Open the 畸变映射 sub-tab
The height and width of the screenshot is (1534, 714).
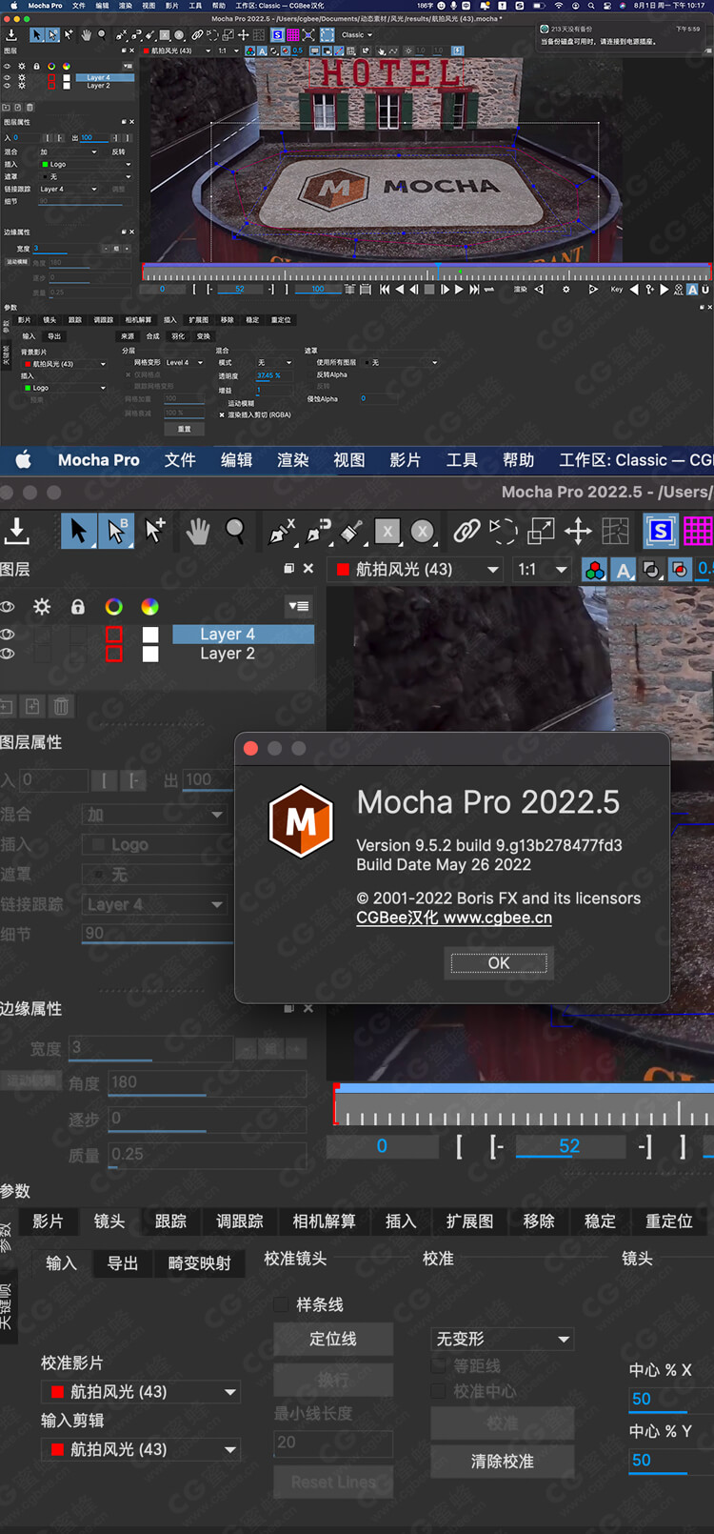(x=199, y=1263)
